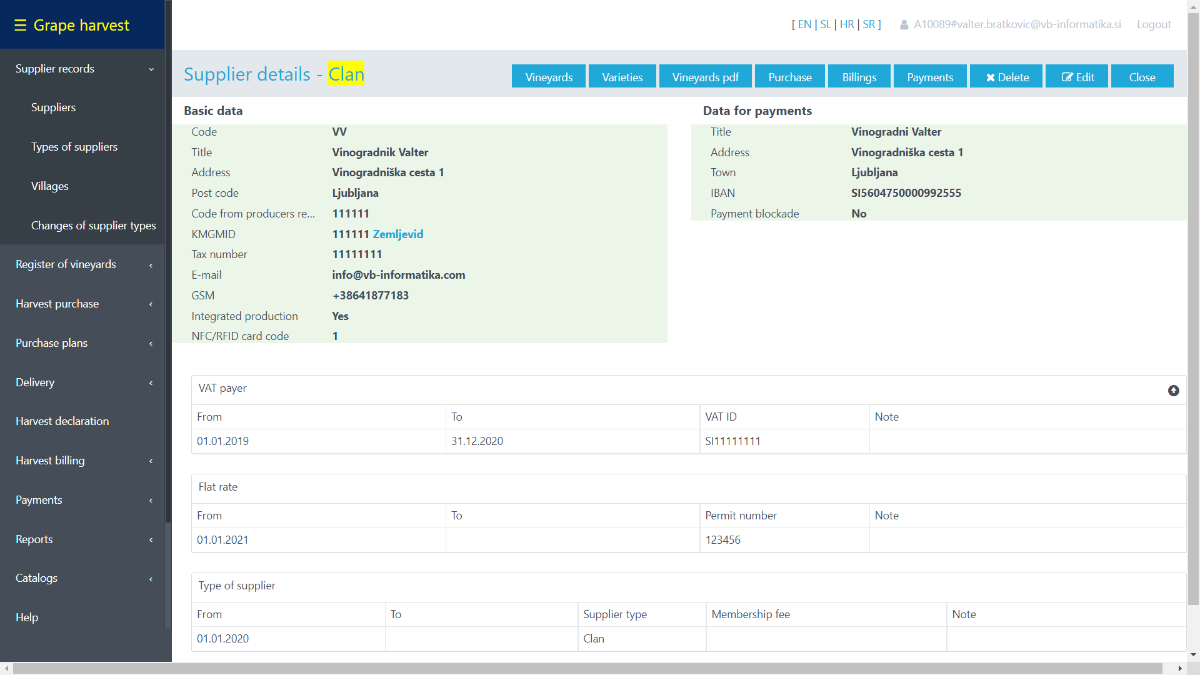The width and height of the screenshot is (1200, 675).
Task: Open the Purchase button
Action: 790,77
